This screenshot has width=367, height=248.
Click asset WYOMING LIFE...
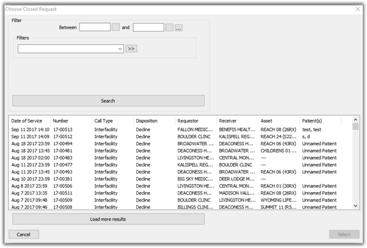pos(278,200)
